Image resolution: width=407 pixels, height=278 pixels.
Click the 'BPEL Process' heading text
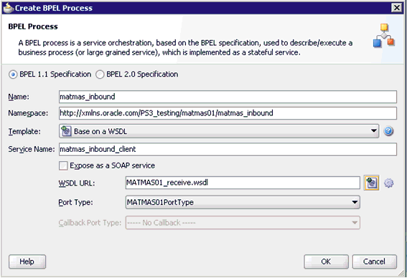[33, 27]
